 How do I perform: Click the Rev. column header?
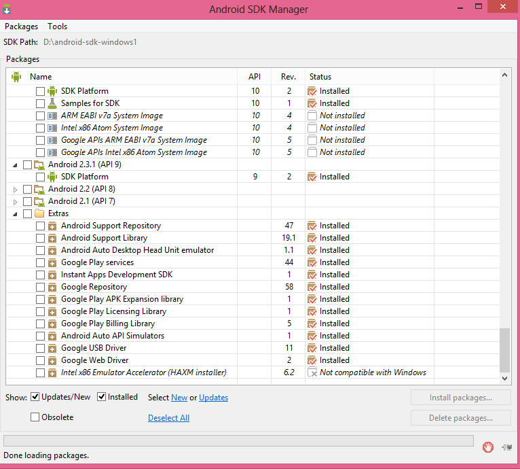click(x=289, y=77)
